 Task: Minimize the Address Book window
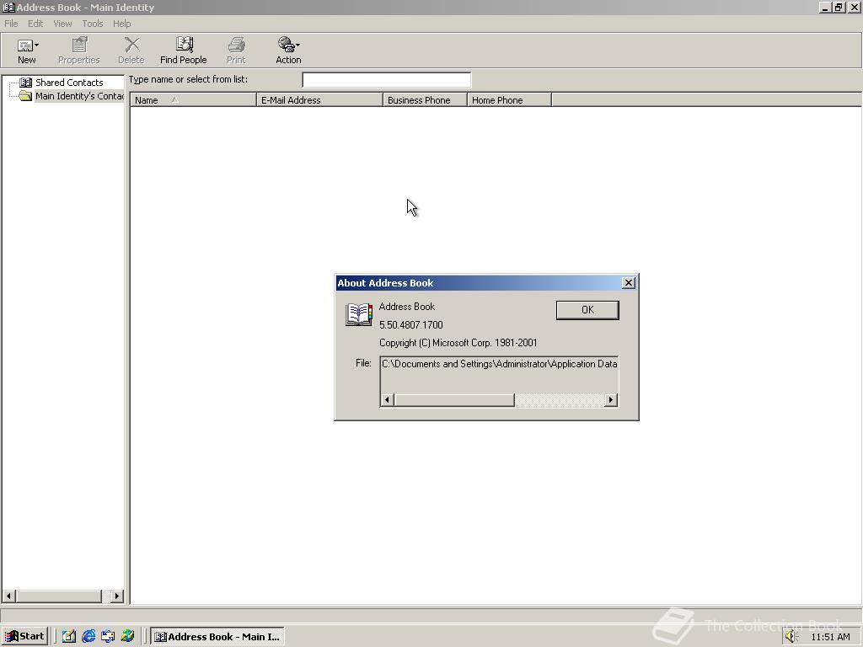click(x=825, y=8)
